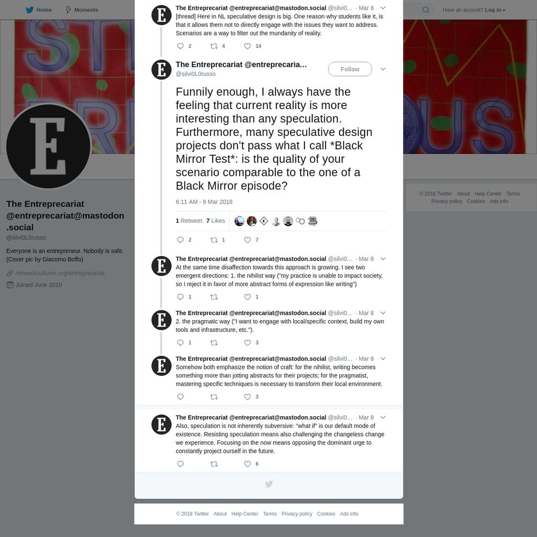Reply to the speculation not inherently subversive tweet
This screenshot has height=537, width=537.
pyautogui.click(x=180, y=464)
